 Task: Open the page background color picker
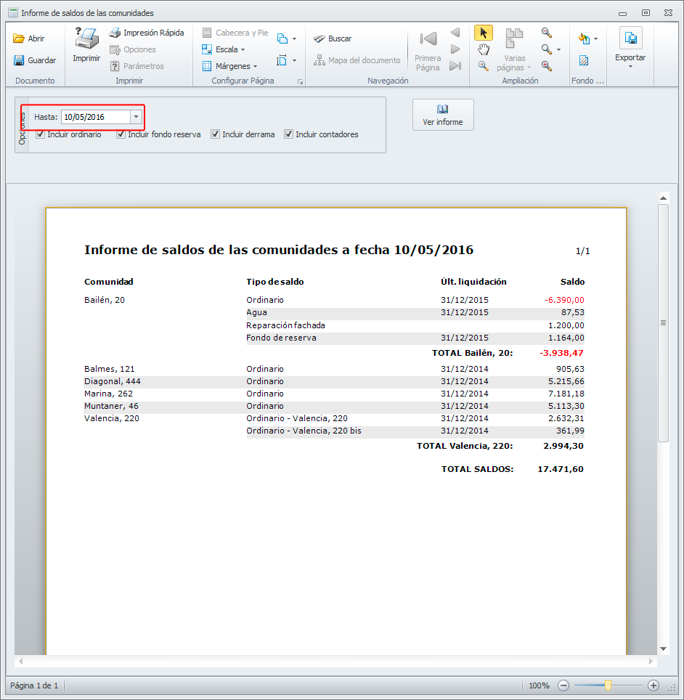tap(587, 38)
